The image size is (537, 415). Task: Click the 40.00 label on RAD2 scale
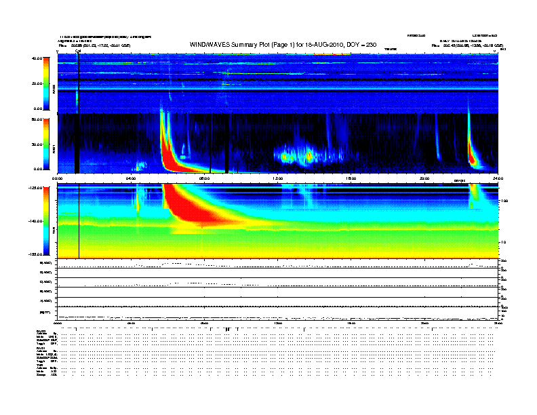(37, 58)
